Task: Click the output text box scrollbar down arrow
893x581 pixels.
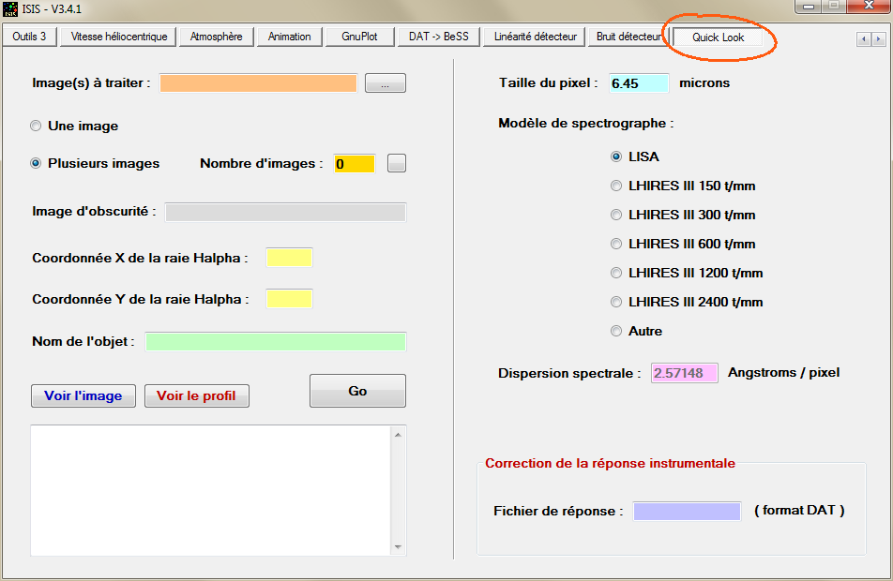Action: [397, 546]
